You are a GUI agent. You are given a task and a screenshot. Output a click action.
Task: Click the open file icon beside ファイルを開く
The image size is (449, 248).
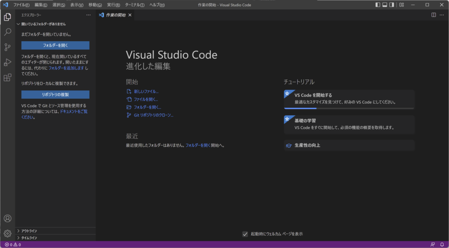(x=129, y=99)
